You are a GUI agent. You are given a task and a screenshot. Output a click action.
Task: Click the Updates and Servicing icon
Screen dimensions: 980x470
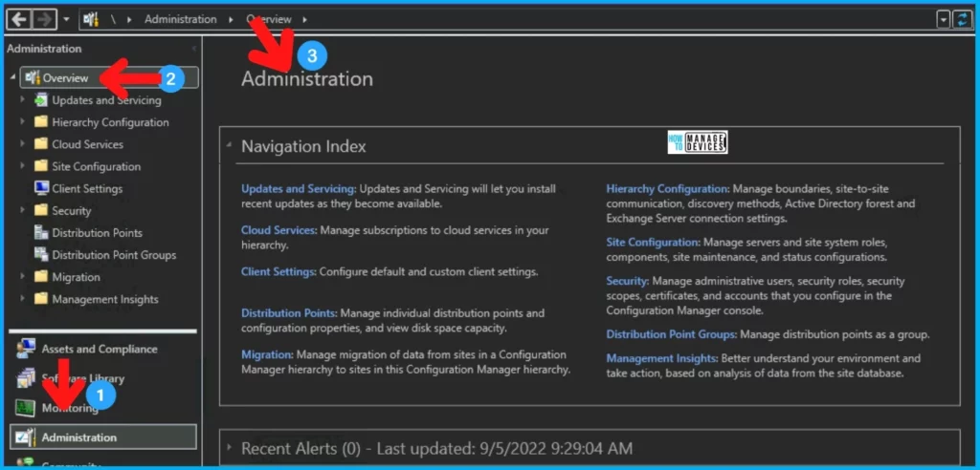[x=41, y=100]
